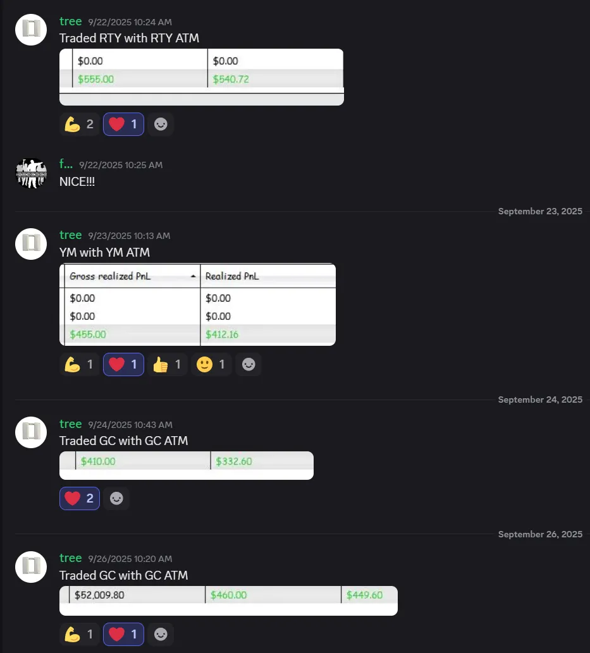The height and width of the screenshot is (653, 590).
Task: Toggle the heart reaction on the RTY message
Action: click(123, 125)
